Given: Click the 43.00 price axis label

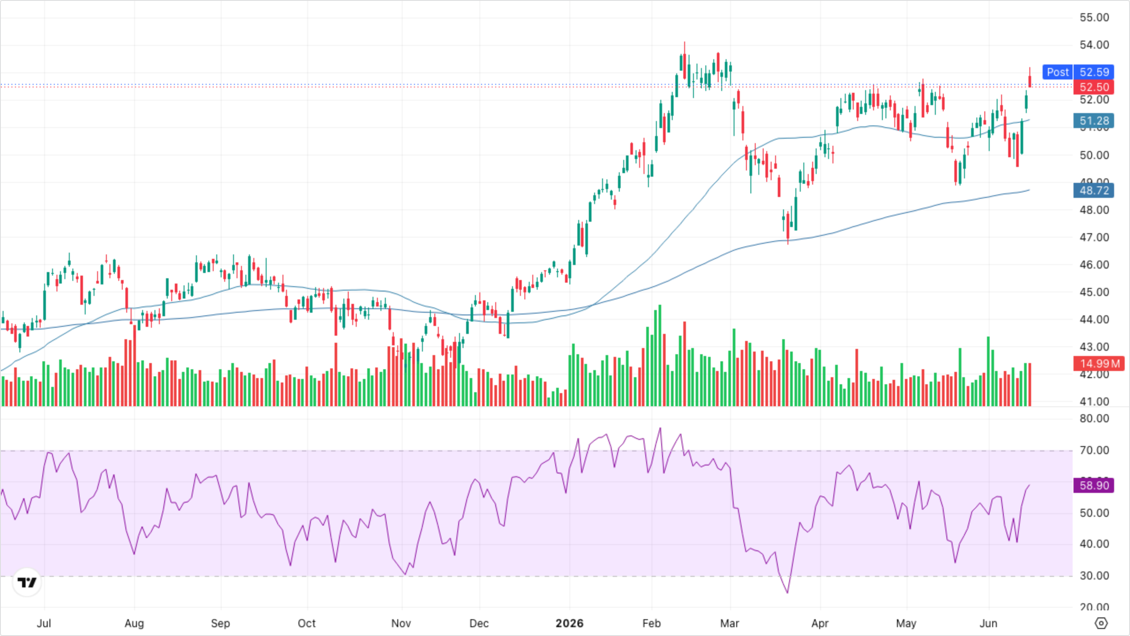Looking at the screenshot, I should [1094, 347].
